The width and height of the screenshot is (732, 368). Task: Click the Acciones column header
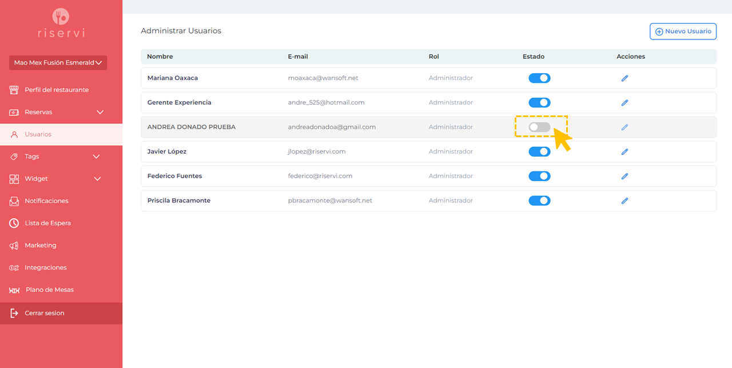631,57
